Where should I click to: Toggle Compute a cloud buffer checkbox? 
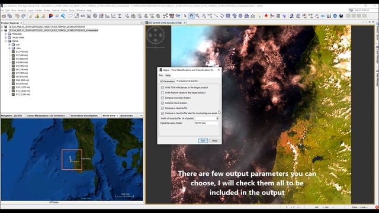(x=162, y=108)
